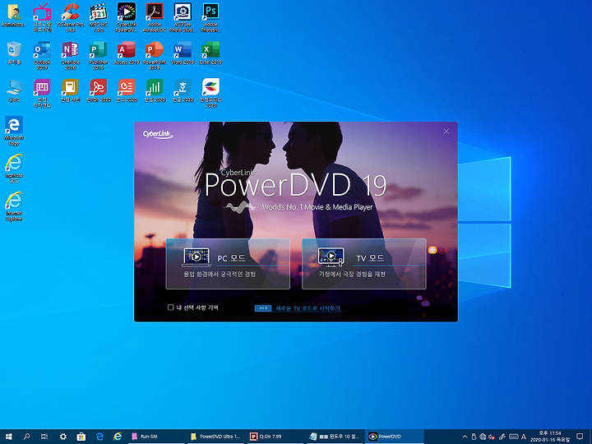This screenshot has height=444, width=592.
Task: Open CCleaner Pro desktop shortcut
Action: 70,17
